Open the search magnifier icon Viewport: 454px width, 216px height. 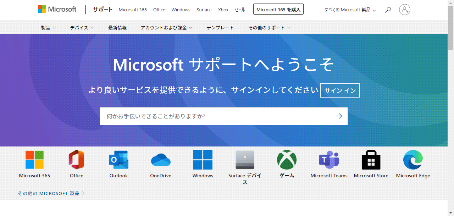coord(388,10)
